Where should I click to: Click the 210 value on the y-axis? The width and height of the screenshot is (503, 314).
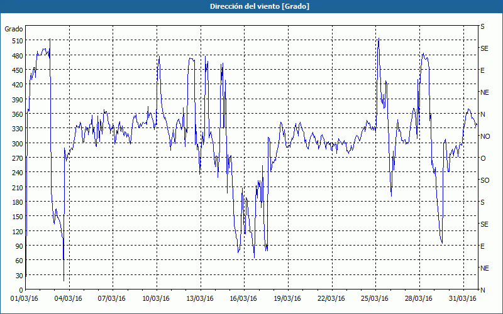pyautogui.click(x=18, y=187)
